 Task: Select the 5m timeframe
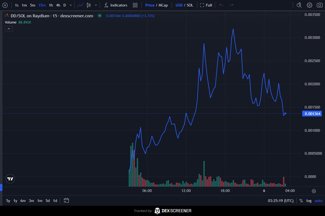click(32, 5)
